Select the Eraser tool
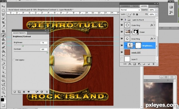The height and width of the screenshot is (109, 179). tap(3, 47)
